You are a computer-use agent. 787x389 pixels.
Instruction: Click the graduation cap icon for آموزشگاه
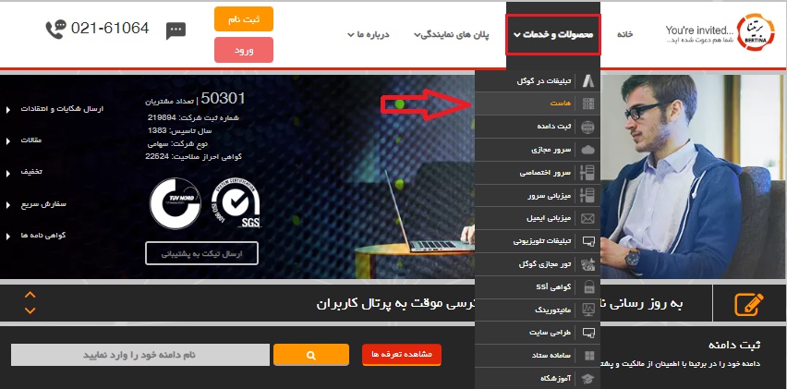pos(587,379)
